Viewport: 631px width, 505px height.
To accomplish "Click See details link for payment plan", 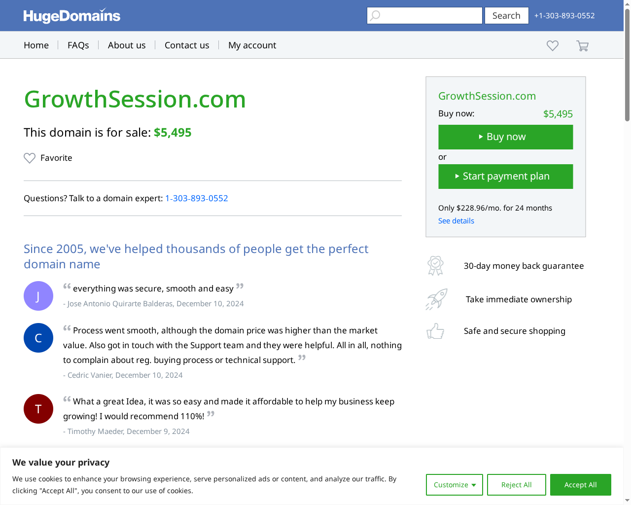I will (x=456, y=220).
